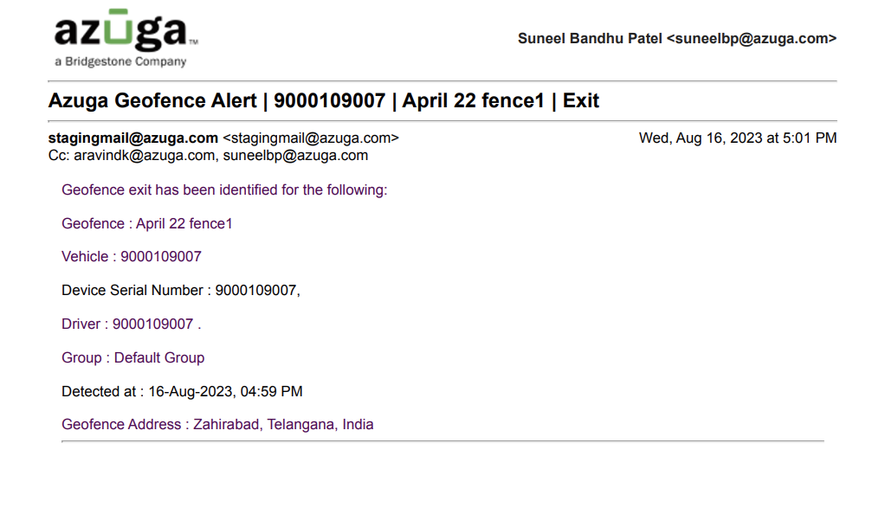Click the Detected at timestamp line
Image resolution: width=885 pixels, height=514 pixels.
pyautogui.click(x=182, y=392)
